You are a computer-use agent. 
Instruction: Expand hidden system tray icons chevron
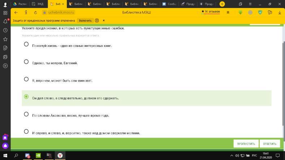231,156
